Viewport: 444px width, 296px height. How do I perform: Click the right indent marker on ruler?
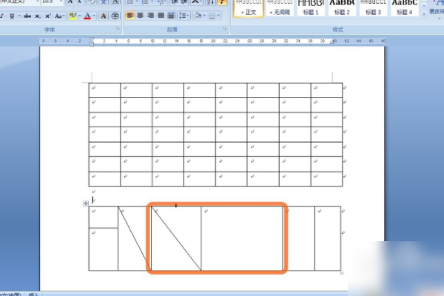pos(332,42)
